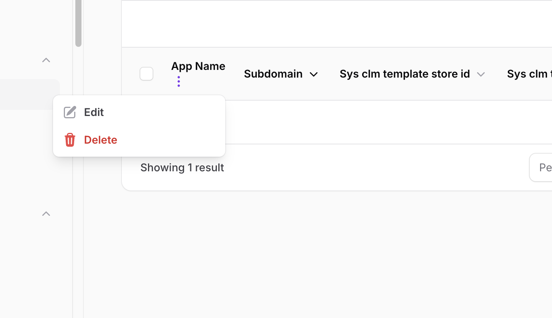Click the pencil icon beside Edit
This screenshot has height=318, width=552.
point(70,112)
